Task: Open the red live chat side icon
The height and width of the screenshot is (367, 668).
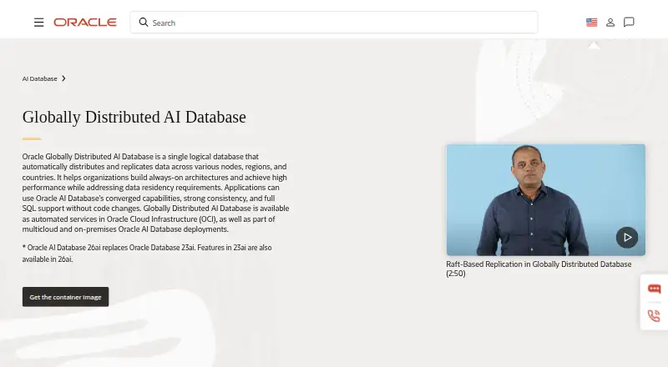Action: click(x=655, y=289)
